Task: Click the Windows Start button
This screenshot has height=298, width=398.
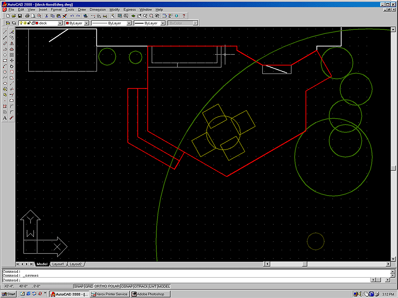Action: click(x=8, y=294)
